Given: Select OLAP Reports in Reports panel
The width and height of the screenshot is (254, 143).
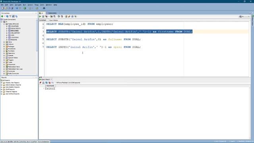Looking at the screenshot, I should coord(10,89).
